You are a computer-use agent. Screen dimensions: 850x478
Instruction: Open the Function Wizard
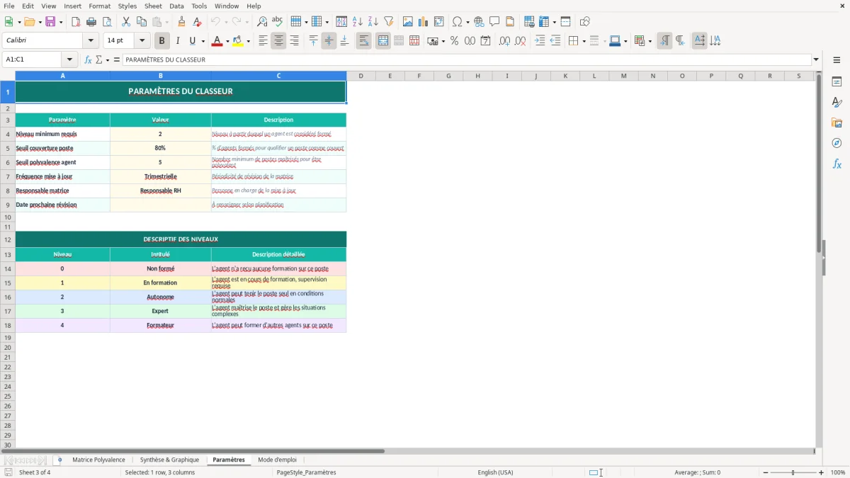[x=88, y=59]
